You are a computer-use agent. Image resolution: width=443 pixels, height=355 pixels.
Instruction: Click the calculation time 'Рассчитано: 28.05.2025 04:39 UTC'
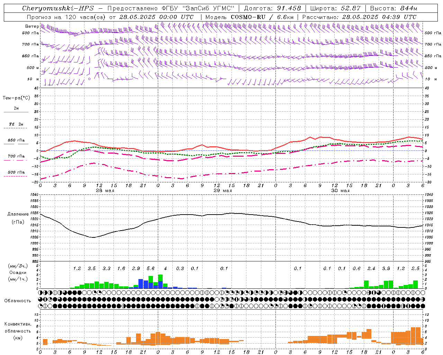[x=359, y=17]
